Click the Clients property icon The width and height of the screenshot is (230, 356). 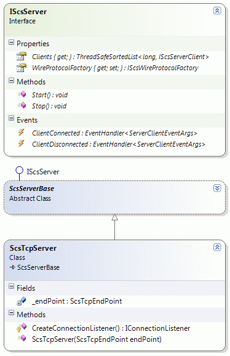click(x=22, y=56)
